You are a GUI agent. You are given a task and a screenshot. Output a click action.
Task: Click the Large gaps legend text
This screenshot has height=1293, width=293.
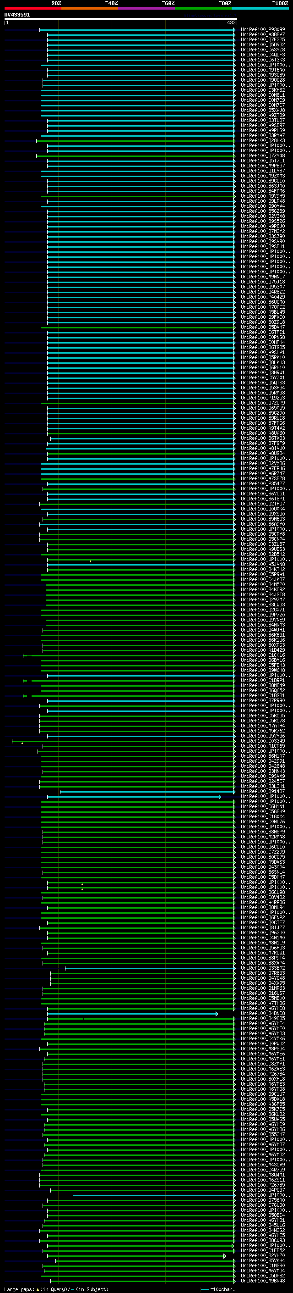tap(56, 1290)
